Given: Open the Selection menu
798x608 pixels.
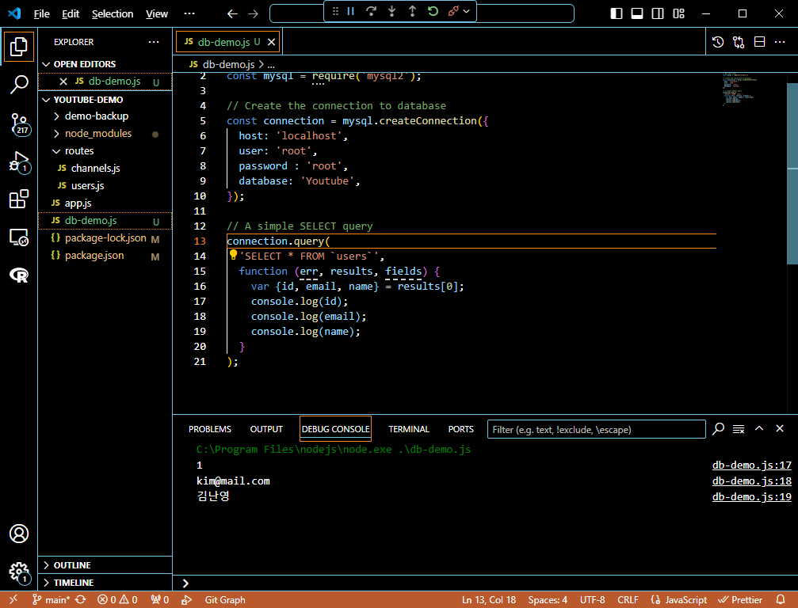Looking at the screenshot, I should point(113,13).
